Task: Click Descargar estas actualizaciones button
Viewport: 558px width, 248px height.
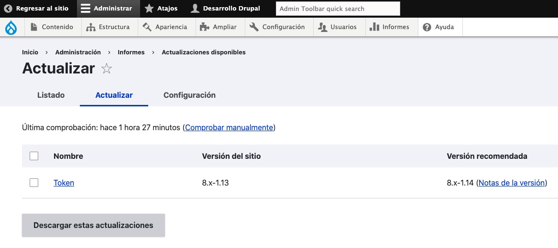Action: [93, 225]
